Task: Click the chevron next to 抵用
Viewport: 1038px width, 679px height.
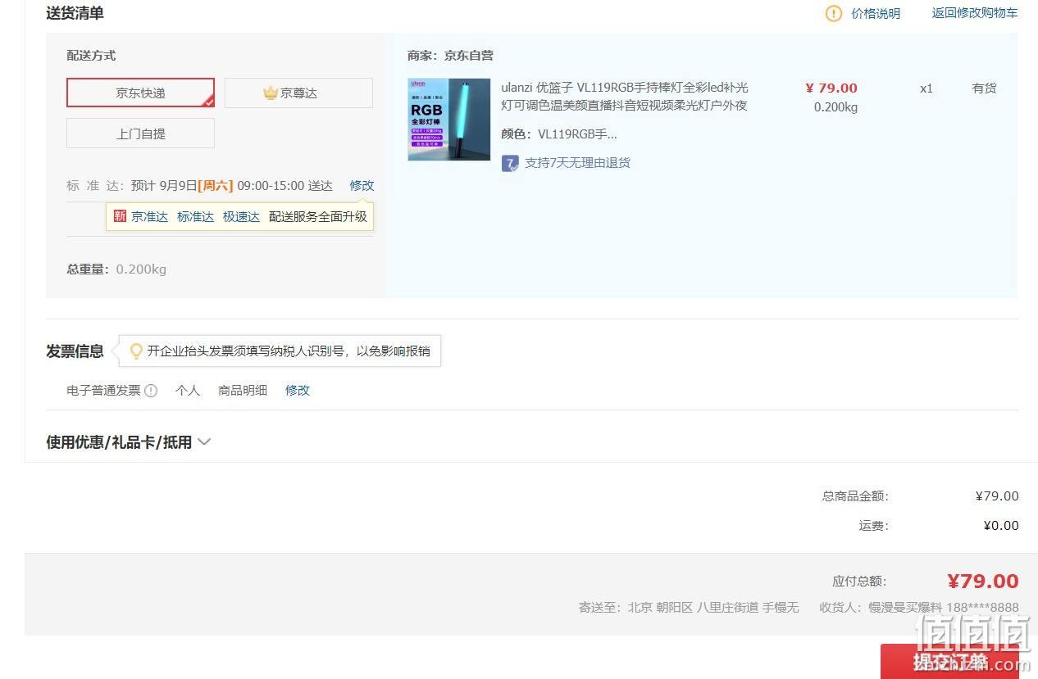Action: coord(204,442)
